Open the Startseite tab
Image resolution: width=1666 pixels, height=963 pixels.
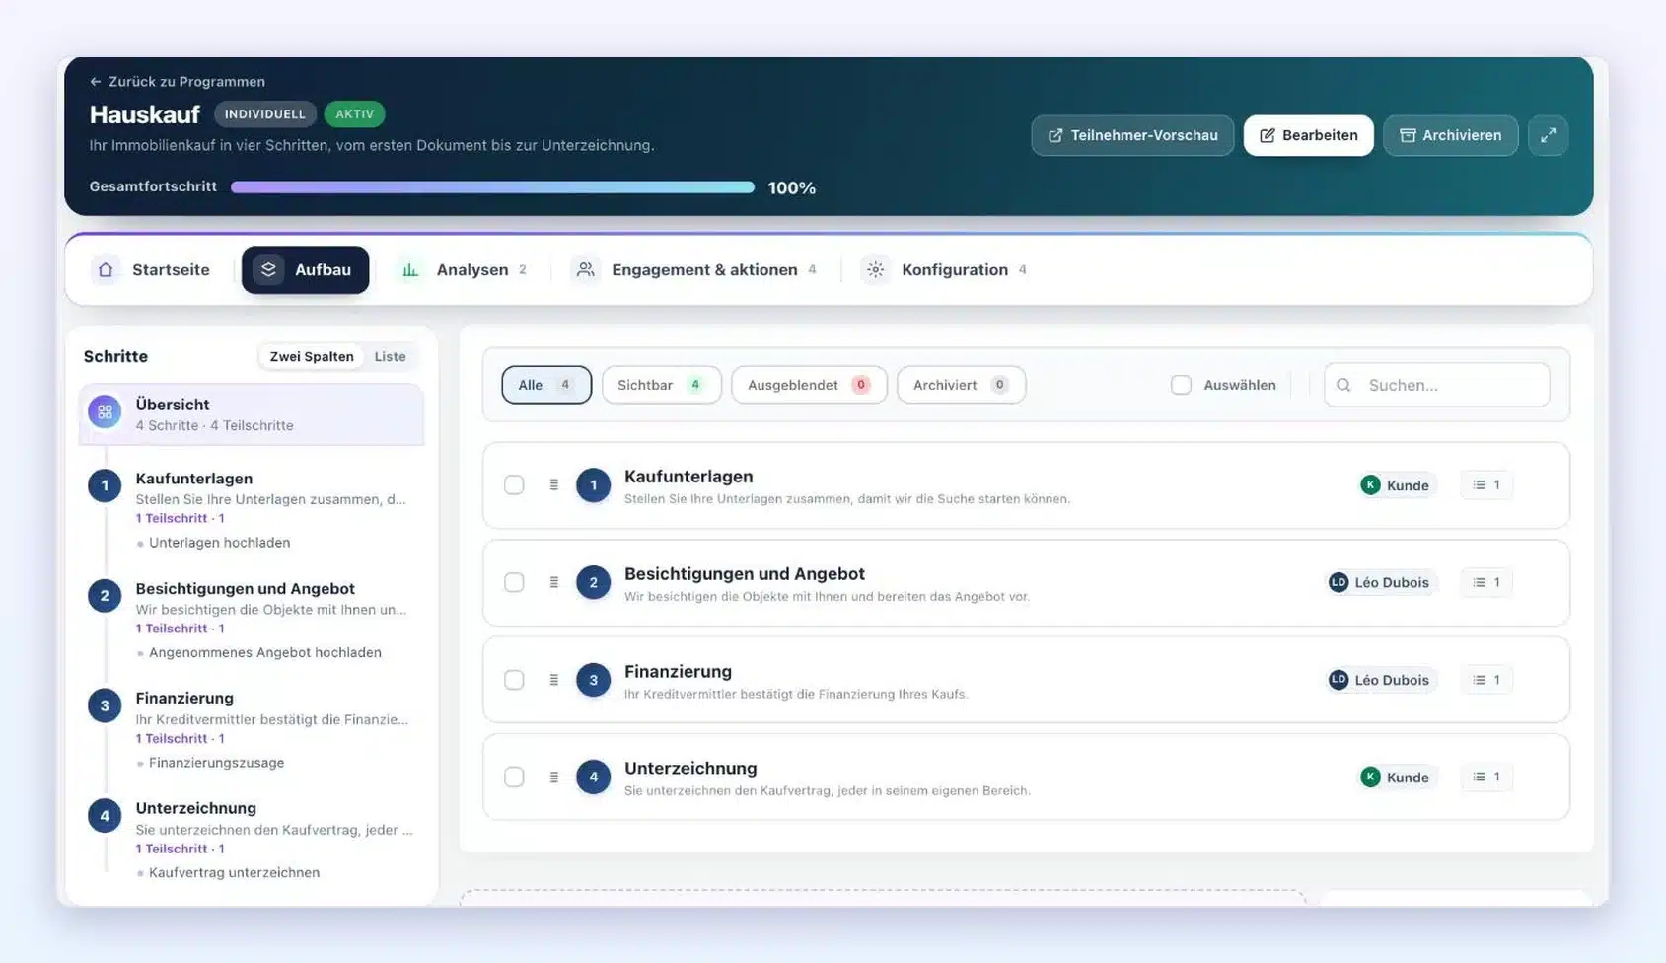[151, 269]
